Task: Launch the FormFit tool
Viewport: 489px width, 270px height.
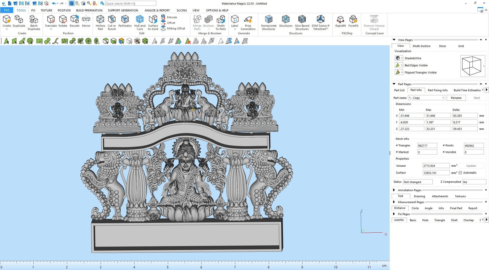Action: click(353, 21)
